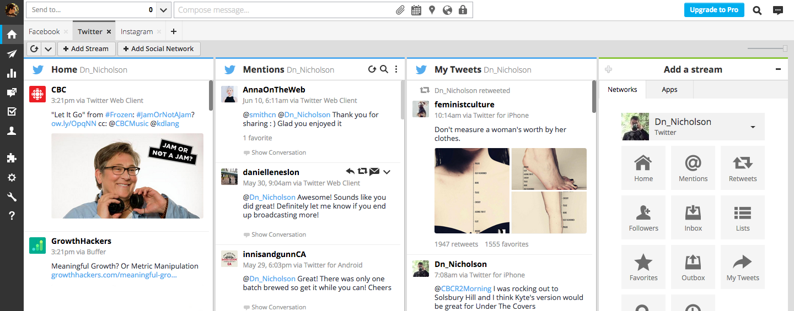Close the Facebook tab
794x311 pixels.
point(66,32)
